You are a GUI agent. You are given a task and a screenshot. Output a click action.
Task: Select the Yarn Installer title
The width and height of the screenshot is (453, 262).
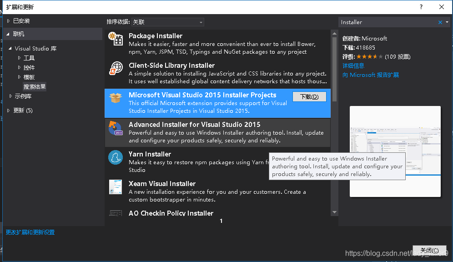pyautogui.click(x=150, y=154)
